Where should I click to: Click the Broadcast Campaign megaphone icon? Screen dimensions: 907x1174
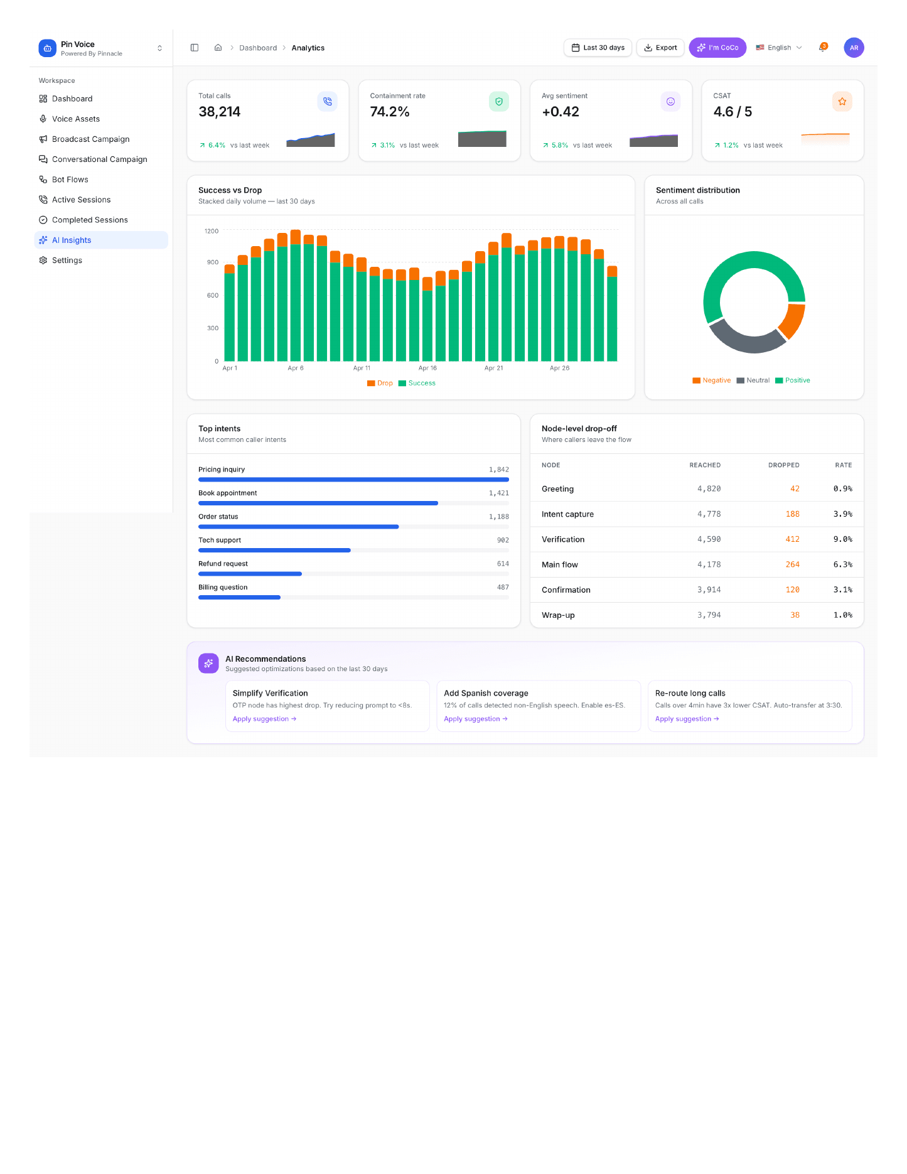tap(43, 139)
